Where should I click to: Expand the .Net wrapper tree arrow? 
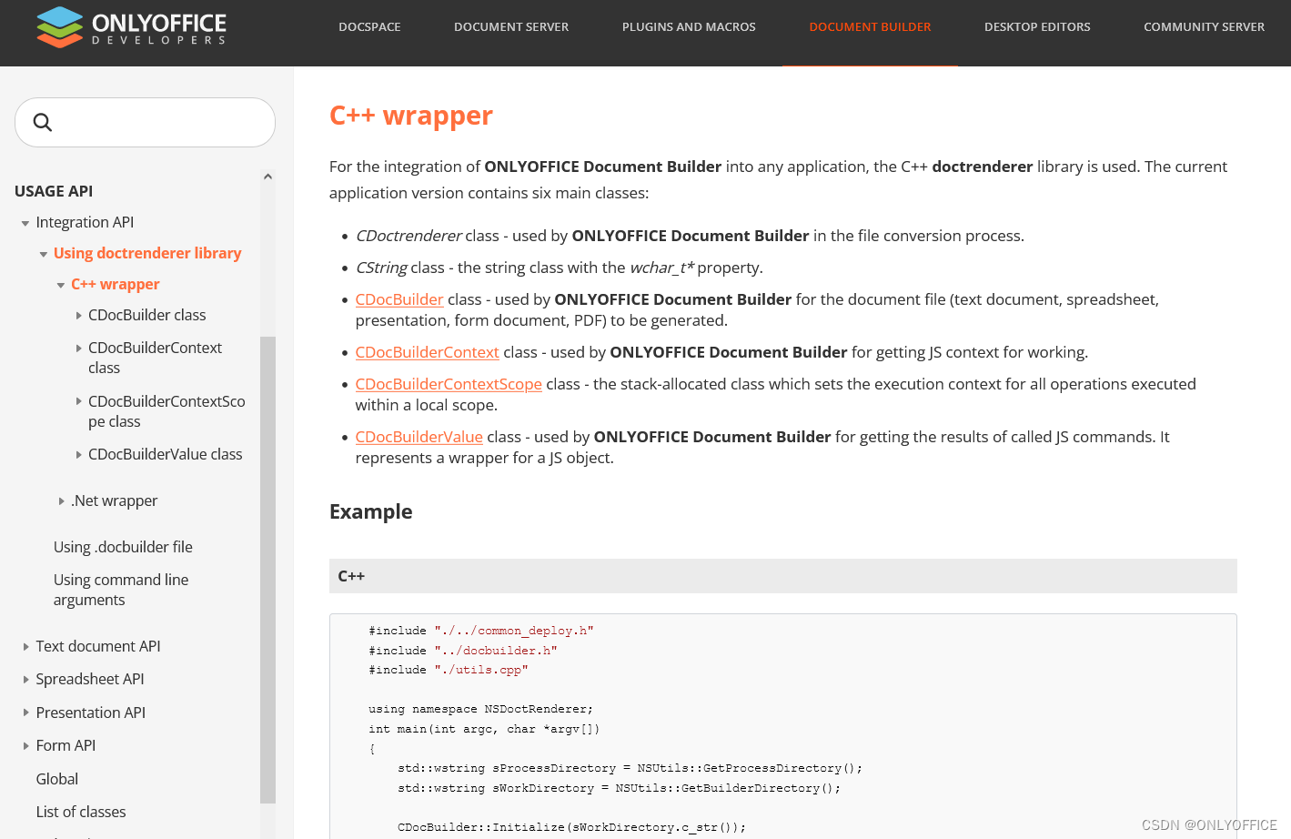[x=61, y=501]
